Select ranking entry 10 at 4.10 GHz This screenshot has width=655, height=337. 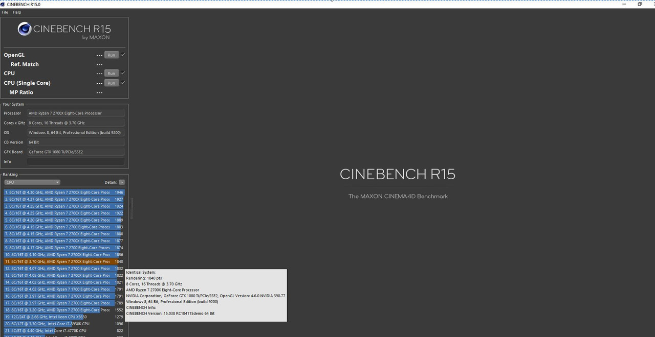click(64, 255)
